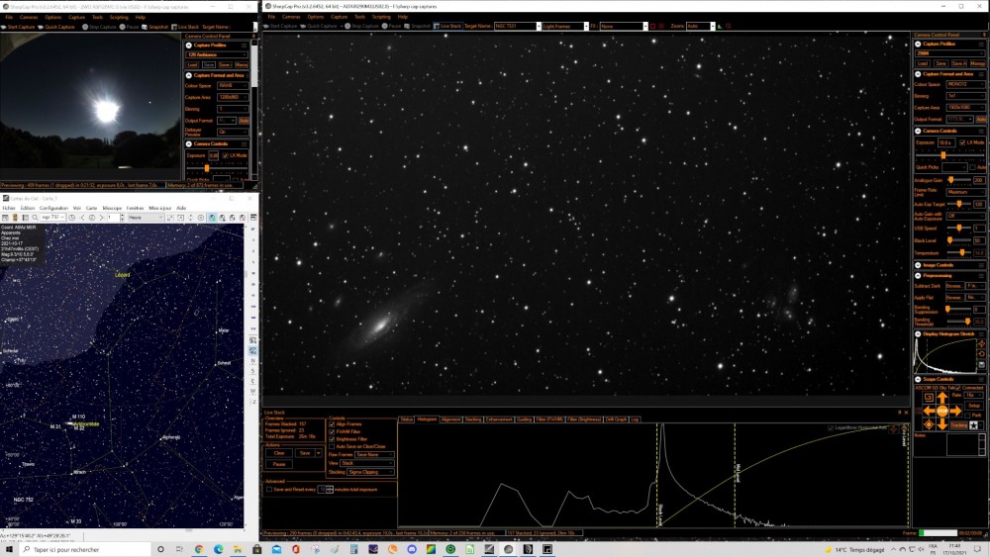
Task: Click the star icon beside Tracking button
Action: [974, 425]
